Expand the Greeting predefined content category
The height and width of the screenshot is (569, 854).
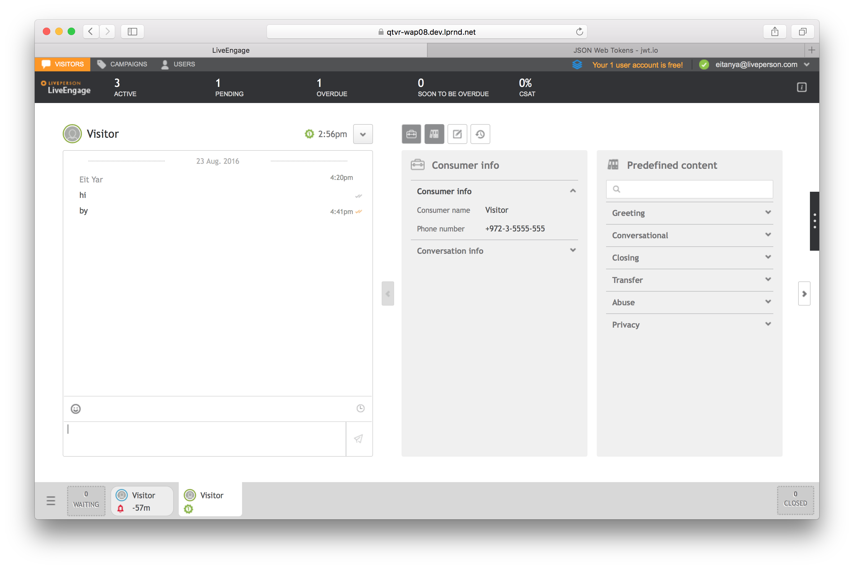point(768,213)
